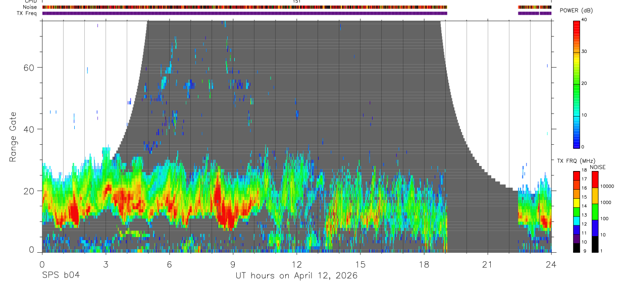Click the 24 hour tick label
This screenshot has width=620, height=286.
point(551,264)
